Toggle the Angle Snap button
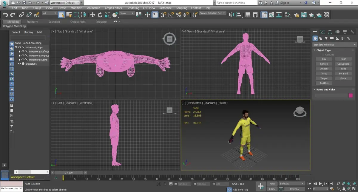Image resolution: width=358 pixels, height=192 pixels. (x=171, y=15)
